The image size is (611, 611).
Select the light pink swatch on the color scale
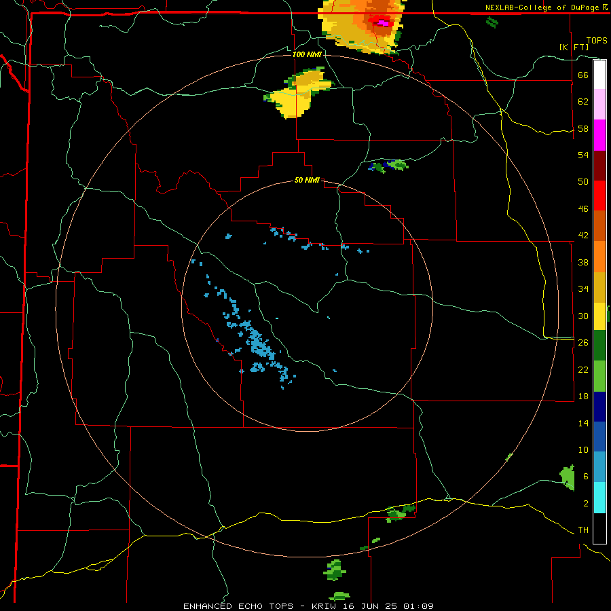[x=599, y=105]
